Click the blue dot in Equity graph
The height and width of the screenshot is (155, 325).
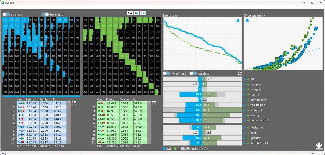[x=238, y=21]
